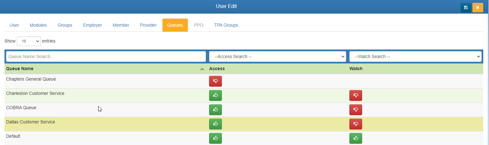
Task: Toggle Access thumbs-down for Chapters General Queue
Action: (215, 81)
